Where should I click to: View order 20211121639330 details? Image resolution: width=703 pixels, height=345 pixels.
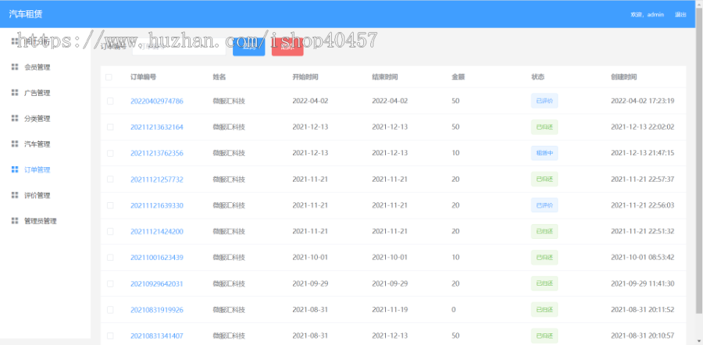pos(157,205)
